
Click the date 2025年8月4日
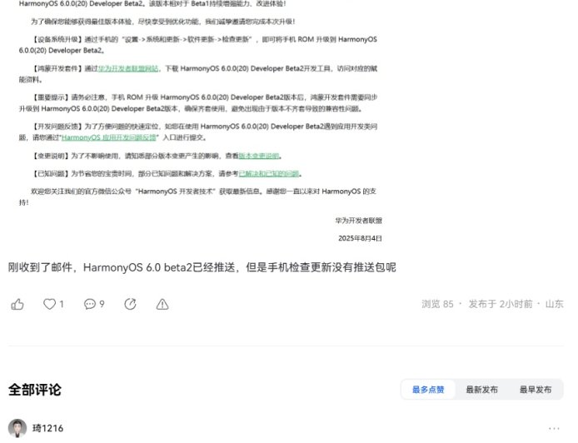360,238
